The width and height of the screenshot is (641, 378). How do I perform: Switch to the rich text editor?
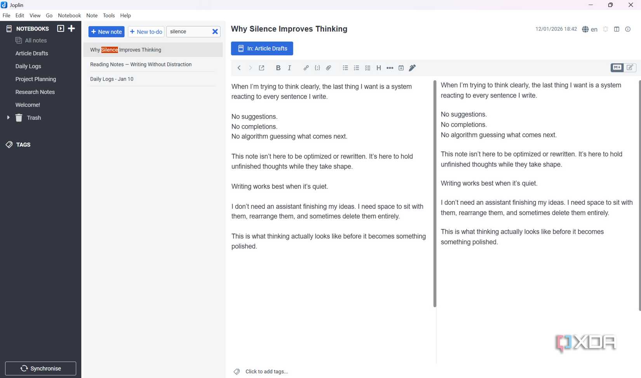630,68
